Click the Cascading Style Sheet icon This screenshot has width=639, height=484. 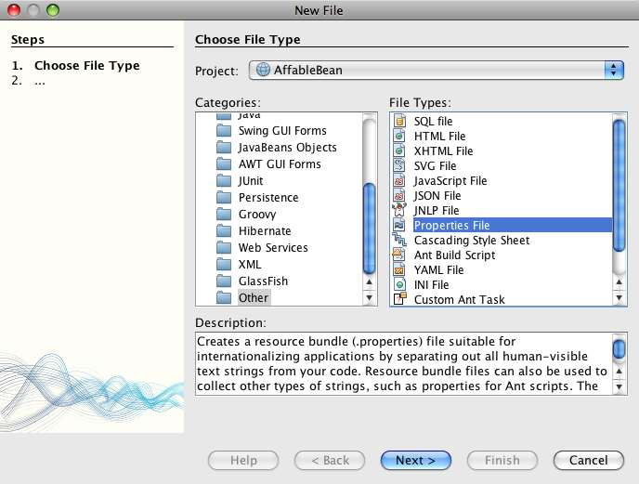coord(400,241)
